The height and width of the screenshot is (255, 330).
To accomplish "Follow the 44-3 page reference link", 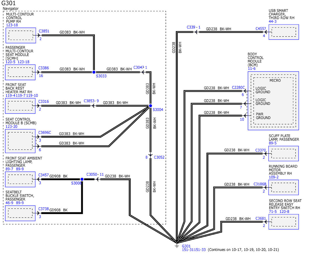I will [273, 21].
